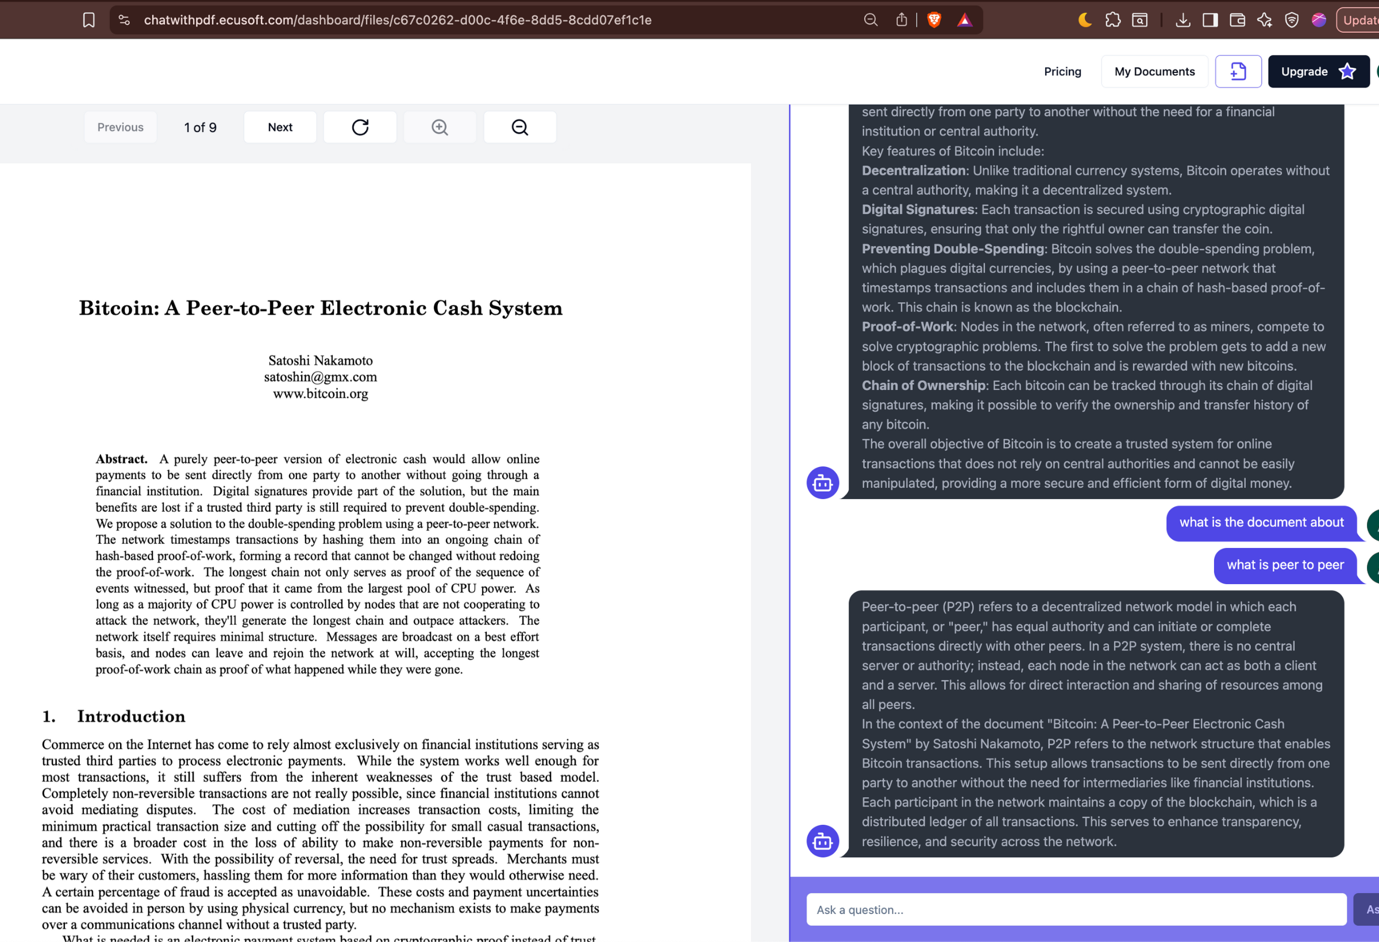Viewport: 1379px width, 942px height.
Task: Zoom out of the PDF document
Action: (520, 127)
